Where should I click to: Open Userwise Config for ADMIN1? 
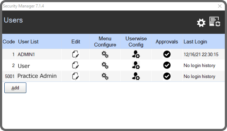(x=136, y=54)
